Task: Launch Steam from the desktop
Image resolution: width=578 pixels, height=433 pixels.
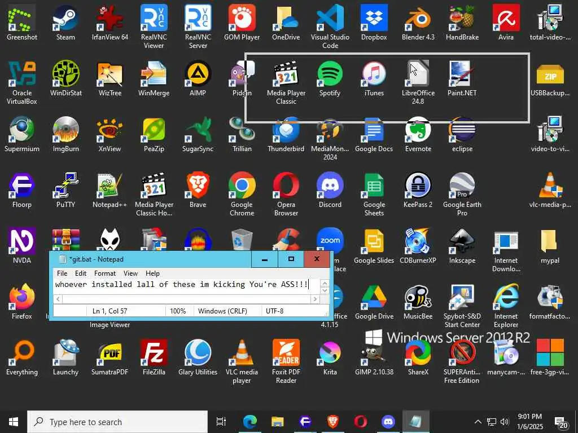Action: point(65,23)
